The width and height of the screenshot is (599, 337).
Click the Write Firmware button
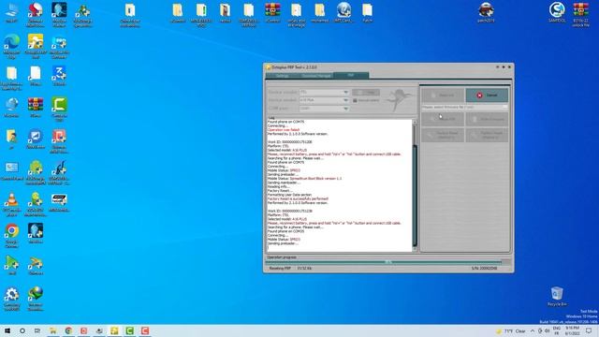487,119
